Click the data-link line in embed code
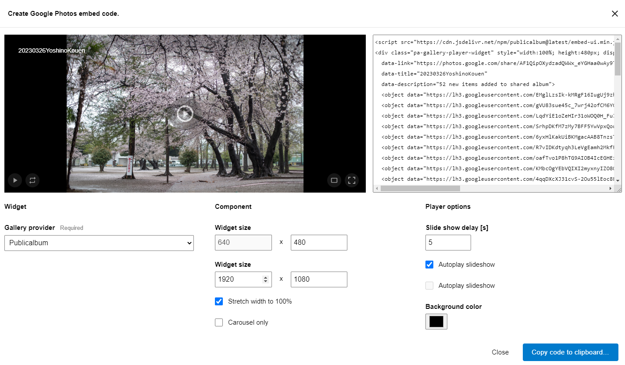 498,63
